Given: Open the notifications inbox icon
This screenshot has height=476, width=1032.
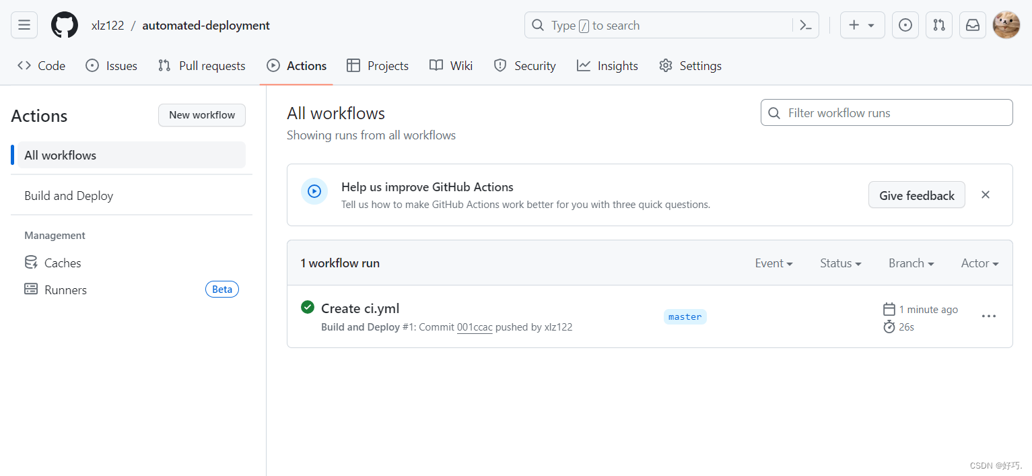Looking at the screenshot, I should [x=973, y=26].
